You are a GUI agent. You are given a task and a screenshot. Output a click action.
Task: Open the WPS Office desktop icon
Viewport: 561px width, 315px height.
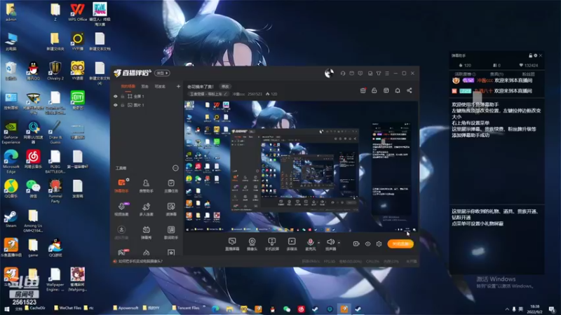click(77, 12)
